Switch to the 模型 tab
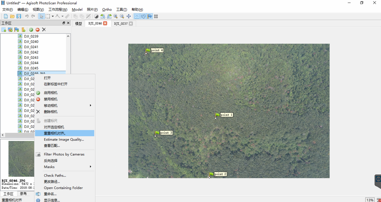 coord(79,23)
